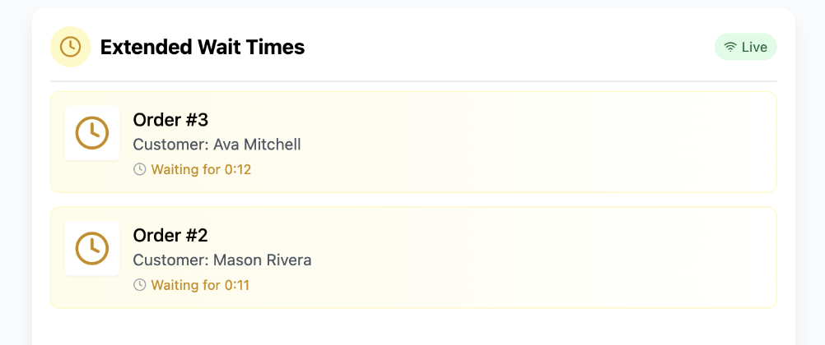This screenshot has height=345, width=825.
Task: Click the wifi signal icon in Live badge
Action: pos(730,48)
